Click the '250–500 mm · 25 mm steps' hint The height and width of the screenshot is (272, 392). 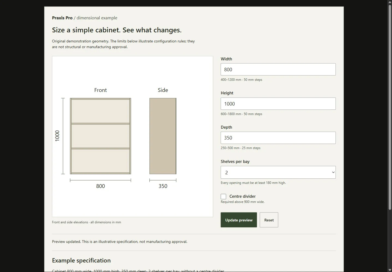pyautogui.click(x=241, y=148)
